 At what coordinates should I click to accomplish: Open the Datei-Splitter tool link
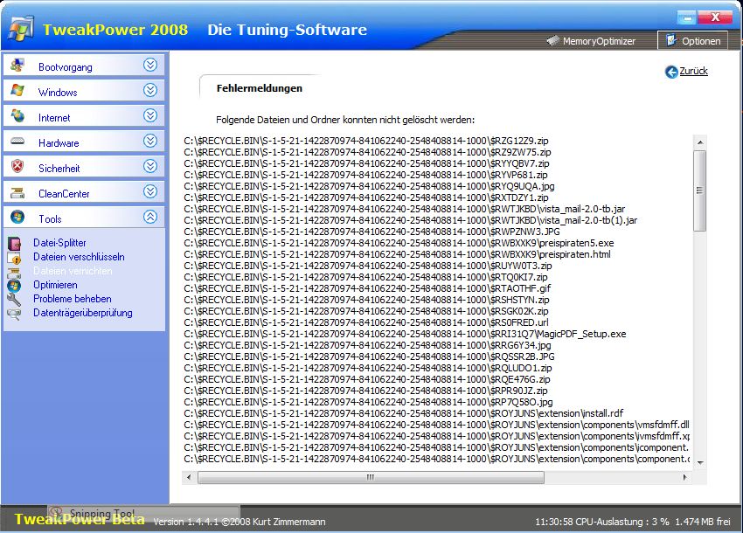coord(59,243)
